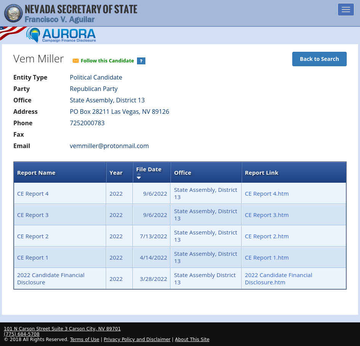Click file date 7/13/2022 cell
The width and height of the screenshot is (360, 346).
click(151, 236)
